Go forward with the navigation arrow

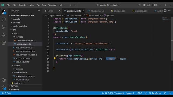coord(75,5)
